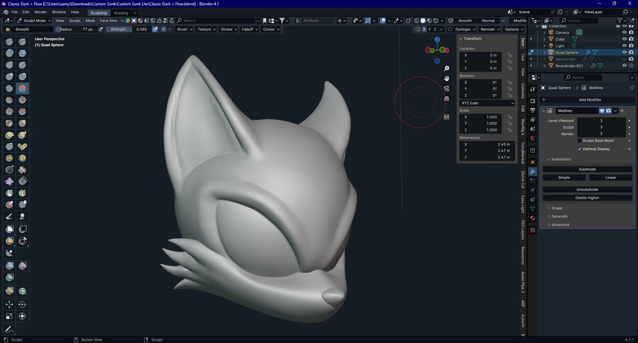The height and width of the screenshot is (343, 638).
Task: Click the blue Z axis navigation gizmo
Action: tap(437, 39)
